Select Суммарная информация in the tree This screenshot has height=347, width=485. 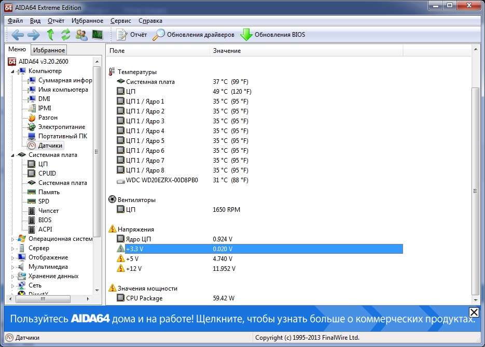pos(60,80)
